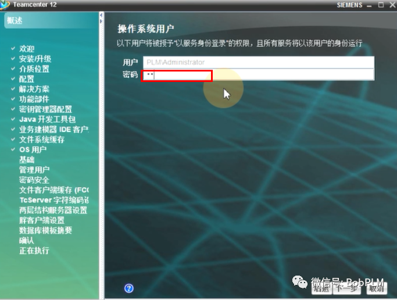
Task: Click checkmark icon beside 配置
Action: (13, 78)
